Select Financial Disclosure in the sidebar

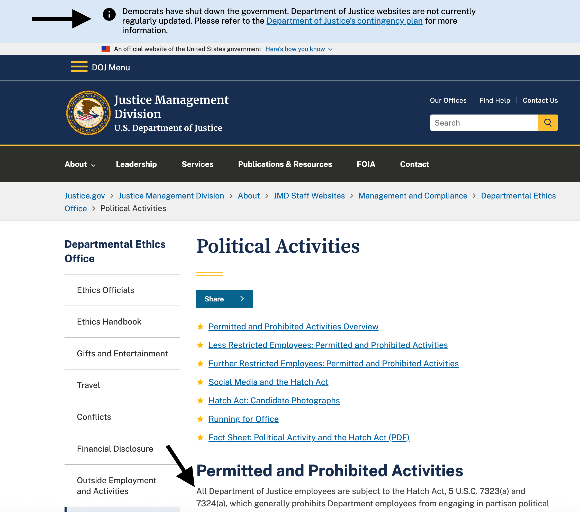115,449
